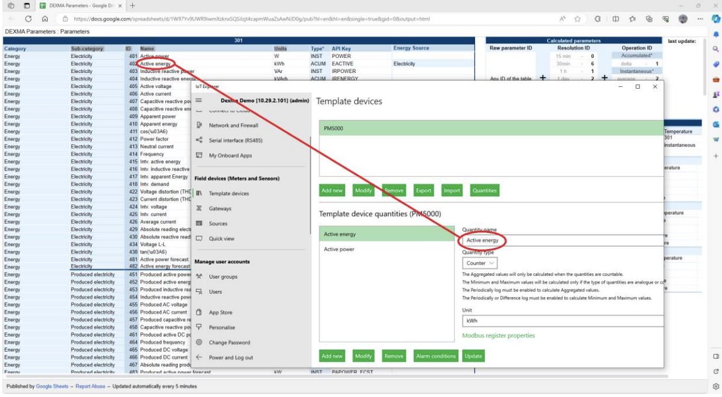Click the Template devices library icon
Screen dimensions: 722x397
(x=199, y=193)
